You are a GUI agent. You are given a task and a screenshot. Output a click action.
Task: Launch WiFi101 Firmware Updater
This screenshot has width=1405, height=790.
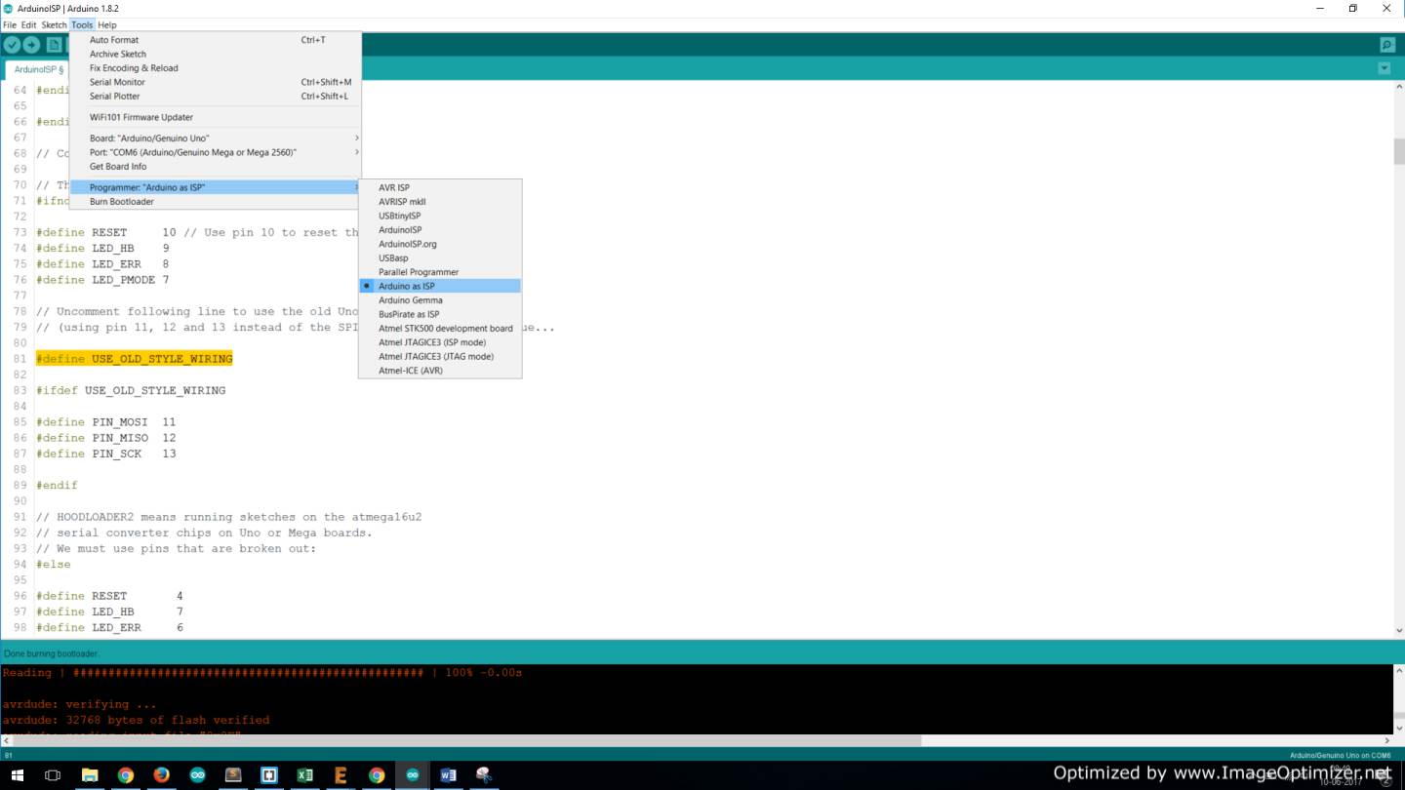pos(215,117)
